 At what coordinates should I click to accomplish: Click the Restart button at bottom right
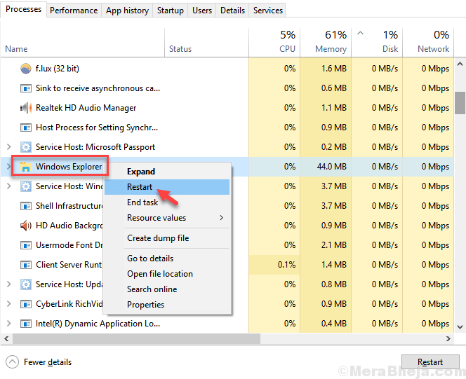[x=430, y=362]
